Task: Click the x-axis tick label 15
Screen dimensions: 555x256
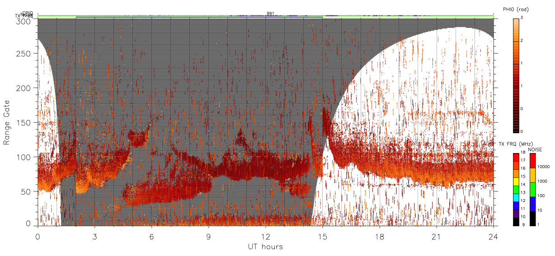Action: (323, 237)
